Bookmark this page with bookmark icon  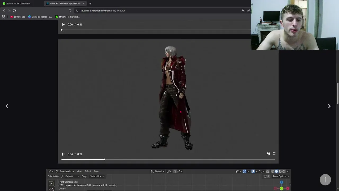coord(70,11)
